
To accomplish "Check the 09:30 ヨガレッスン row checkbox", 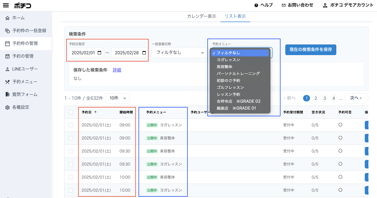I will click(71, 164).
